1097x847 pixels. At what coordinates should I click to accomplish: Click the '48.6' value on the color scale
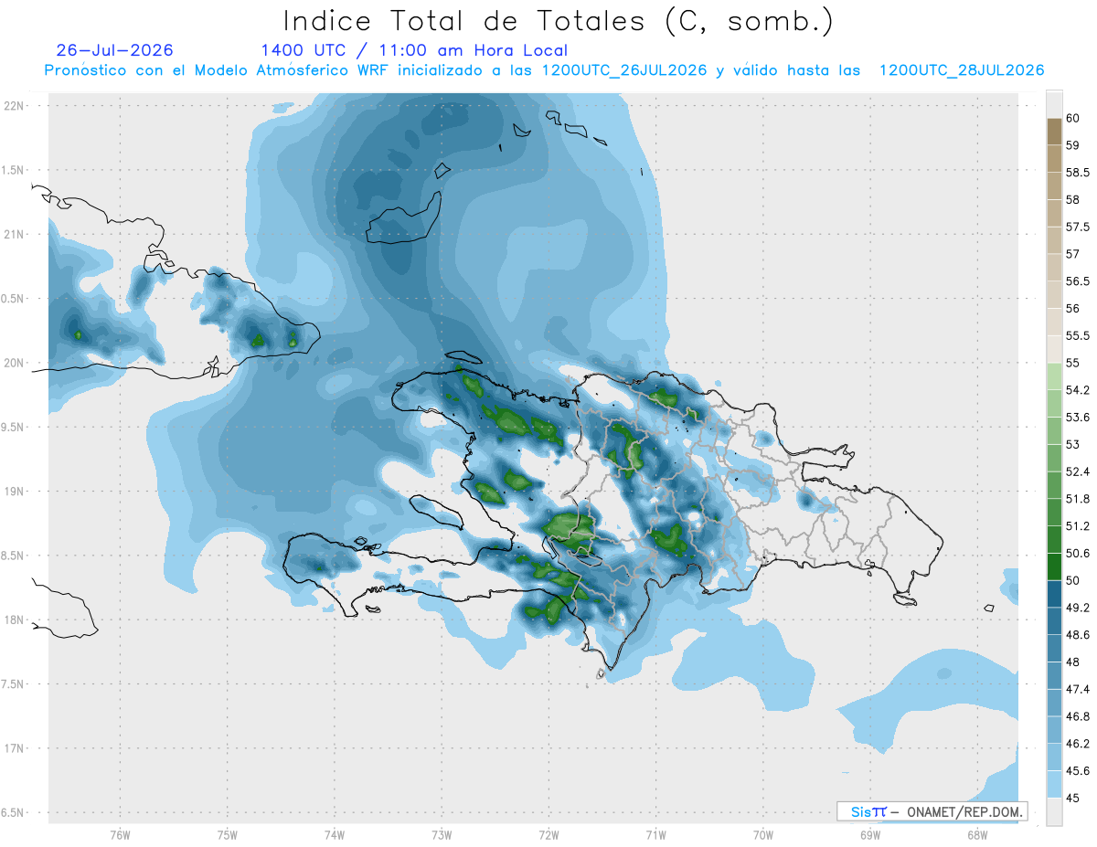point(1078,635)
